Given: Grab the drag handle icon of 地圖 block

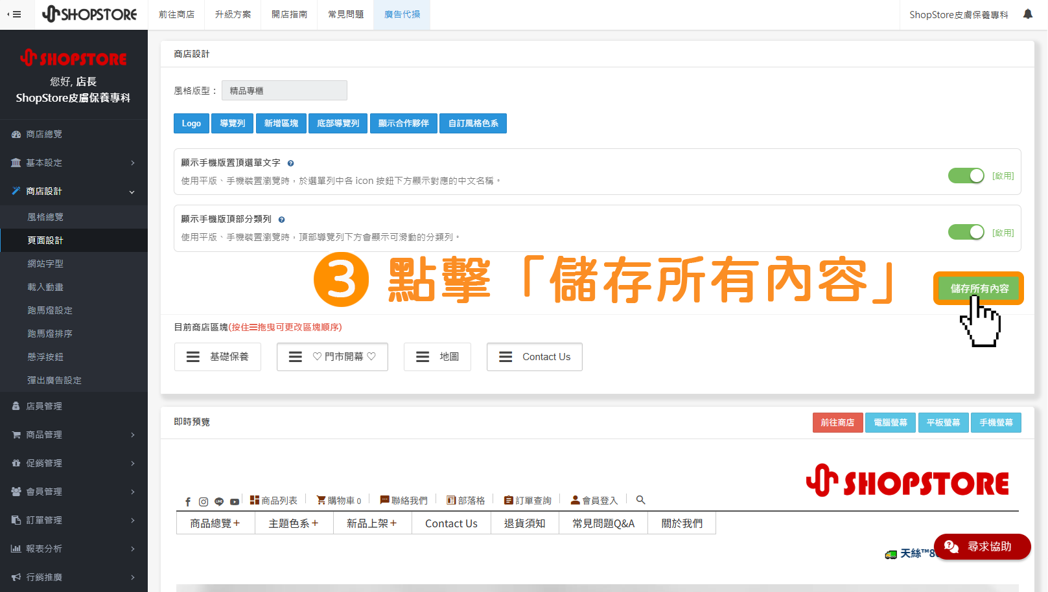Looking at the screenshot, I should tap(423, 357).
